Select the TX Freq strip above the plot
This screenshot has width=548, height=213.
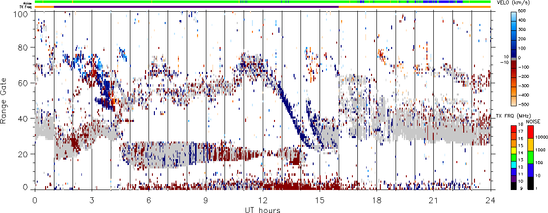[263, 7]
